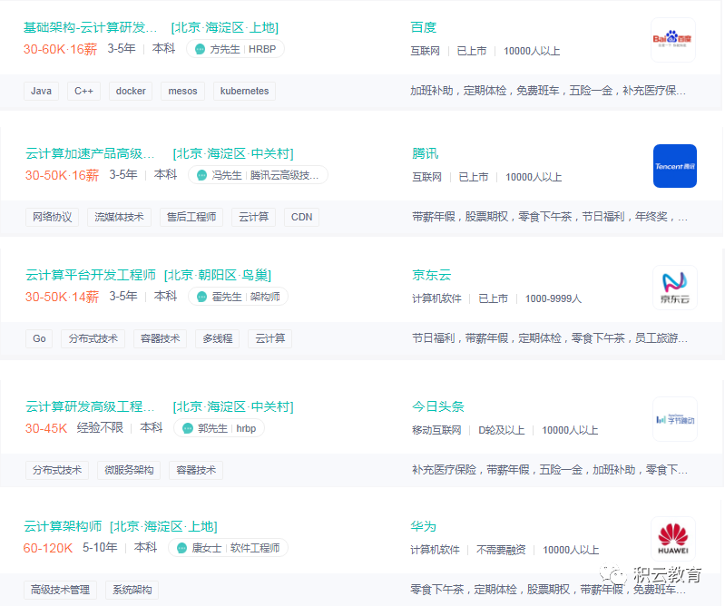Click the Huawei company logo
The image size is (725, 606).
[674, 539]
